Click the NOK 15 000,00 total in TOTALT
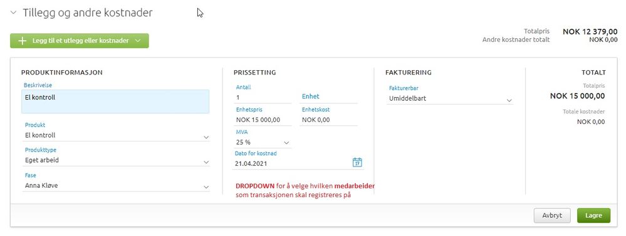626x236 pixels. pyautogui.click(x=577, y=96)
